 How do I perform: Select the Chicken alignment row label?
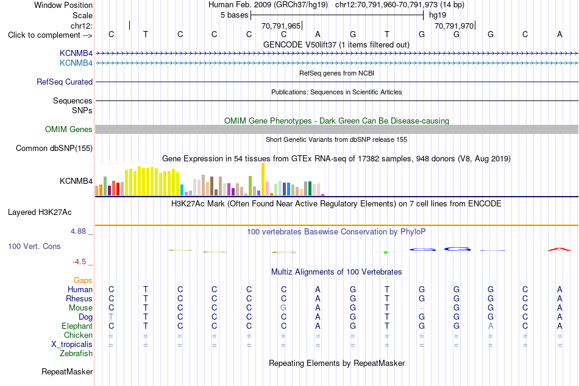pyautogui.click(x=78, y=335)
